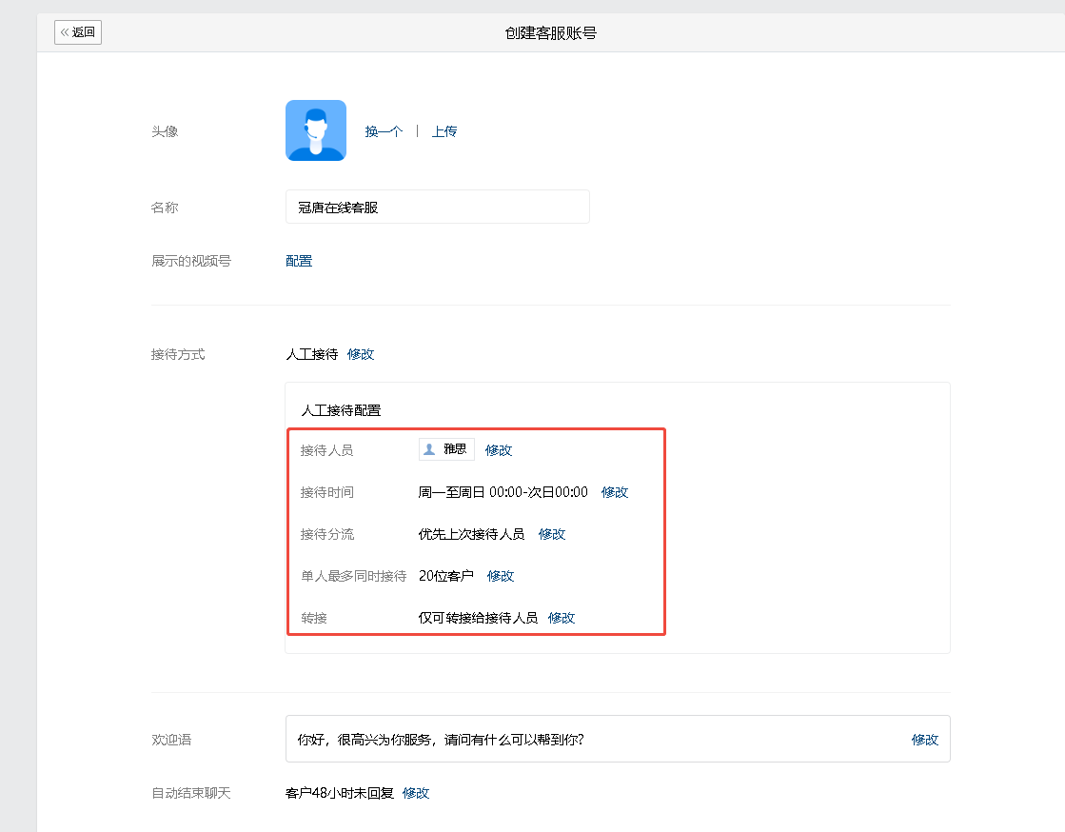
Task: Click 修改 for 转接 setting
Action: (562, 618)
